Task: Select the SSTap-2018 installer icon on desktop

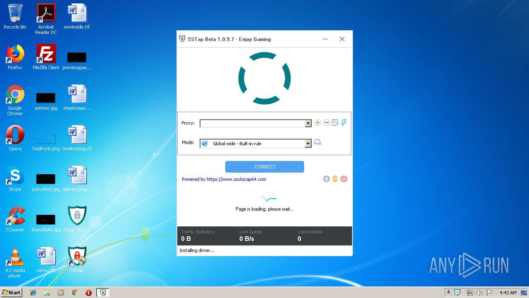Action: coord(77,219)
